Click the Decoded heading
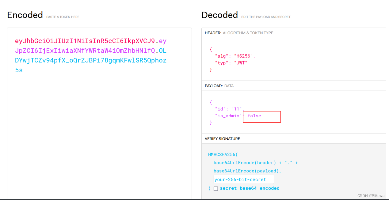This screenshot has height=200, width=389. point(219,15)
